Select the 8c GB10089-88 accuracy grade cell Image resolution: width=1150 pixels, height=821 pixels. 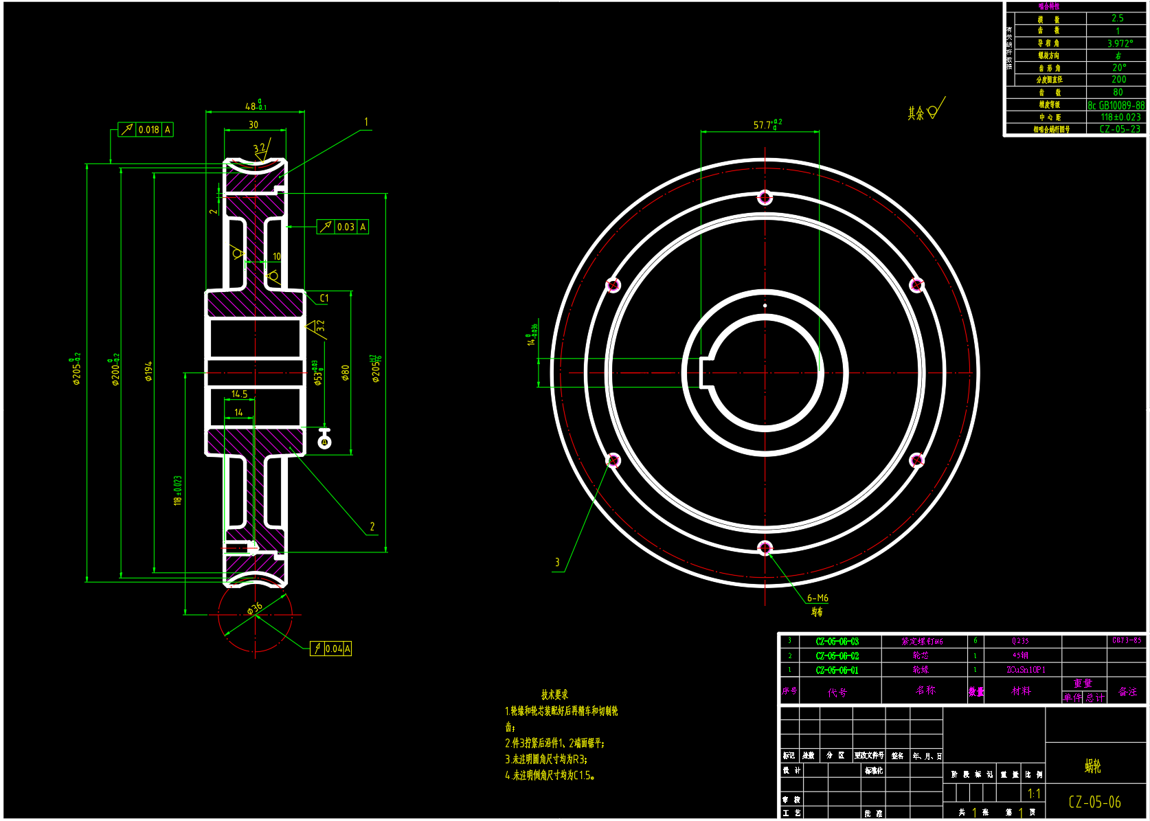pyautogui.click(x=1116, y=105)
